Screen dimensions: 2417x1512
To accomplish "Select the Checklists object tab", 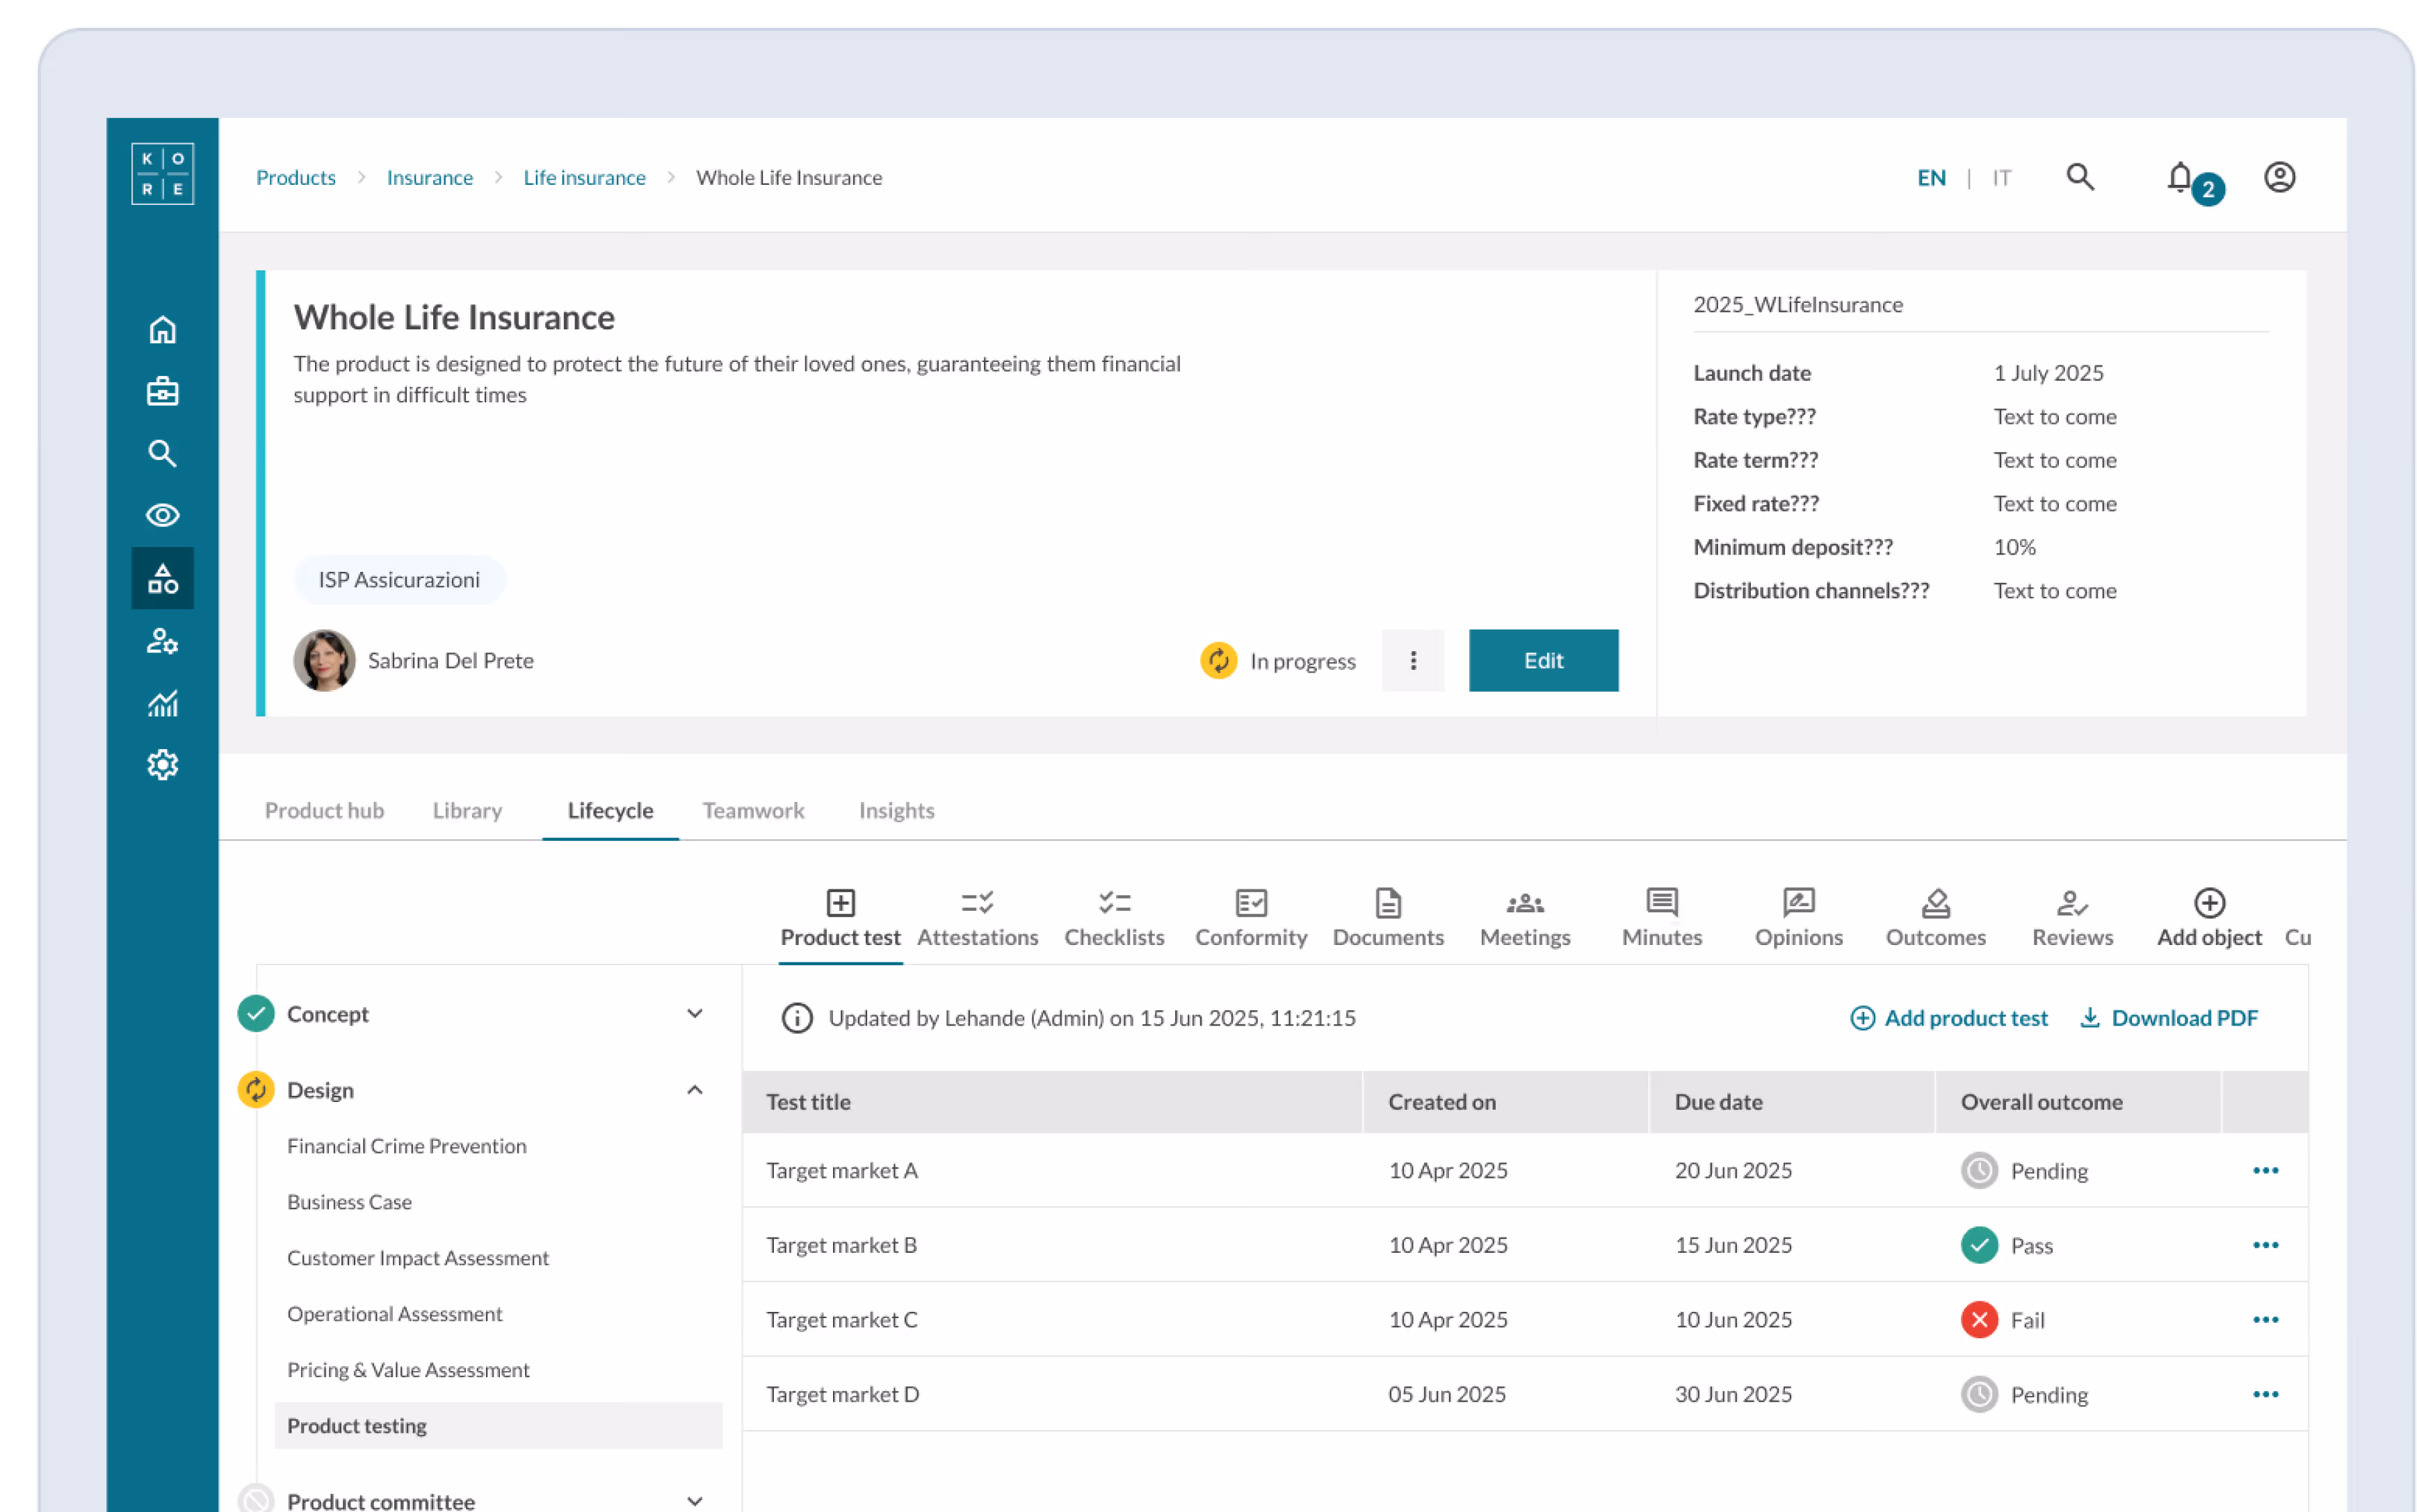I will pos(1113,918).
